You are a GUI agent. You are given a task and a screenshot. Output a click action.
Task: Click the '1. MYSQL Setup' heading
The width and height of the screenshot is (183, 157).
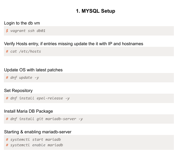pyautogui.click(x=96, y=11)
